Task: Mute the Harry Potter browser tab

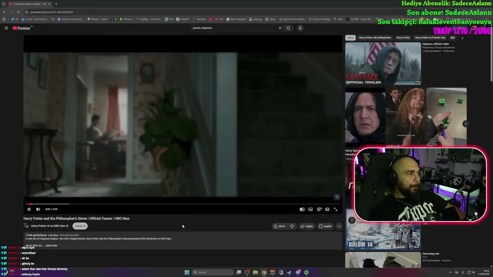Action: coord(45,4)
